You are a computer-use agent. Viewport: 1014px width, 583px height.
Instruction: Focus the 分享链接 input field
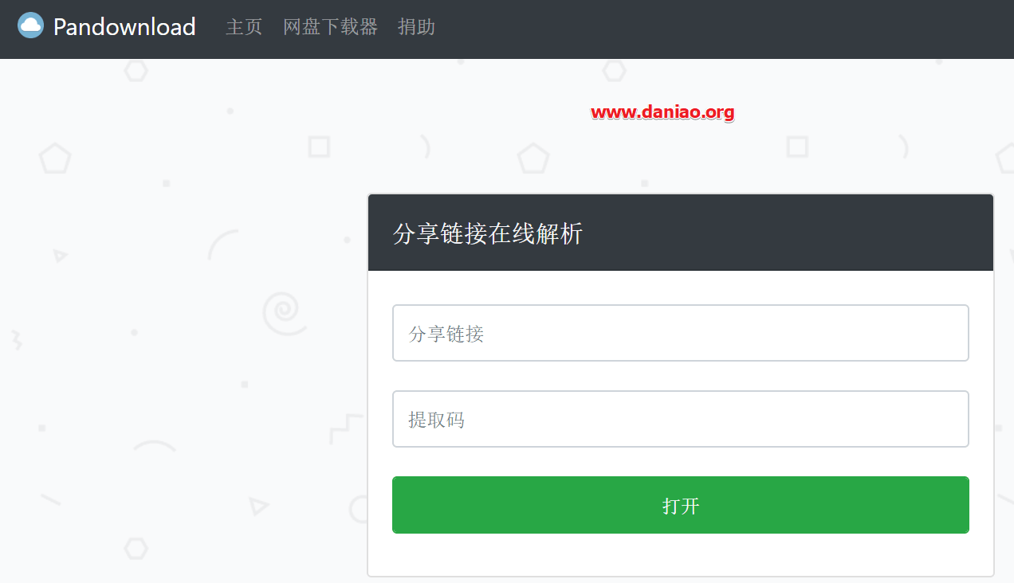tap(681, 333)
